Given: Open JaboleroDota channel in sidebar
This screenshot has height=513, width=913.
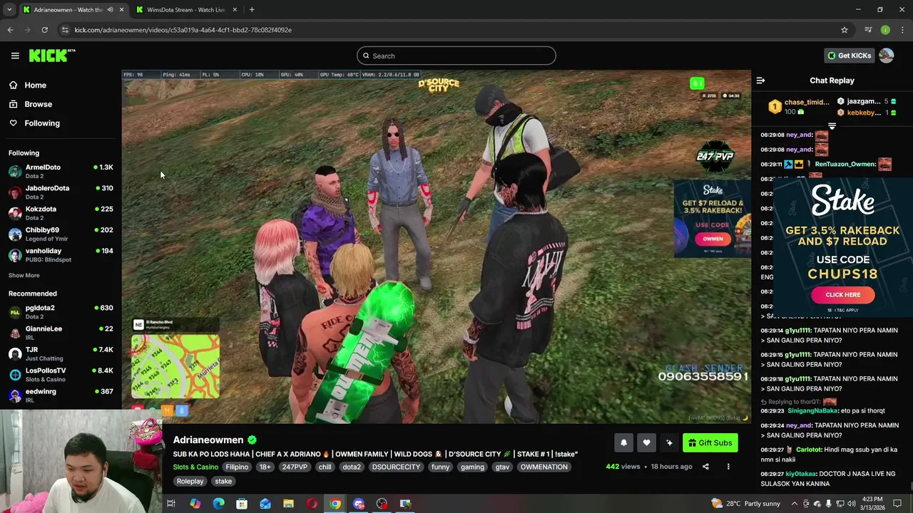Looking at the screenshot, I should coord(61,192).
